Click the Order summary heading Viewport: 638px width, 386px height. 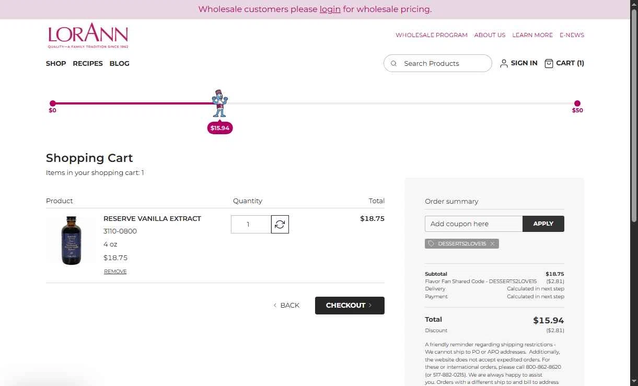click(451, 202)
